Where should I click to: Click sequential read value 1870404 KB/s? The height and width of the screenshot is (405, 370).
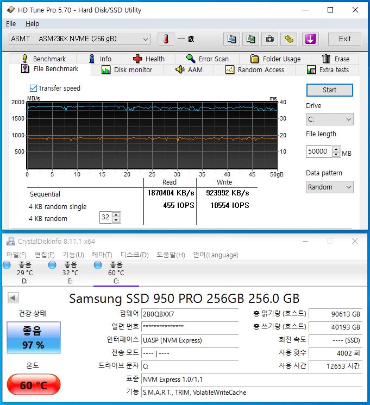pyautogui.click(x=171, y=193)
